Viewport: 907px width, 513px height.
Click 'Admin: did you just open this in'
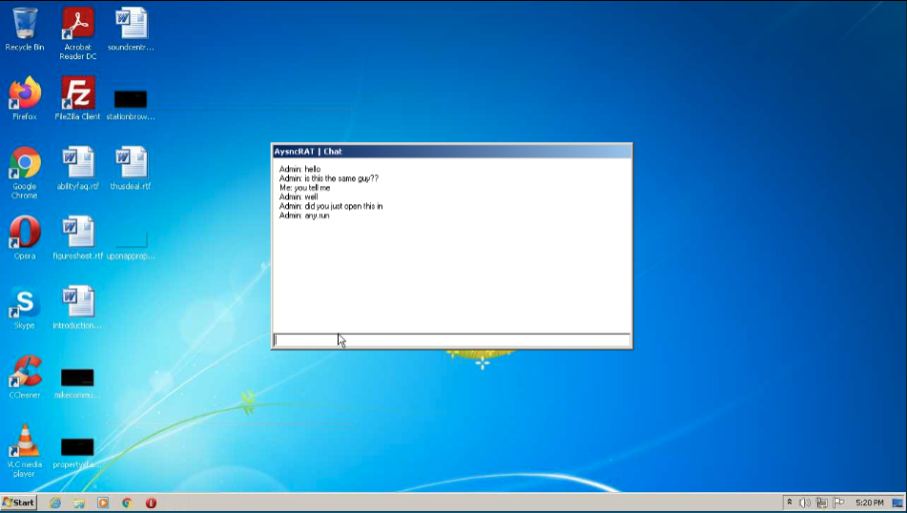pyautogui.click(x=331, y=207)
